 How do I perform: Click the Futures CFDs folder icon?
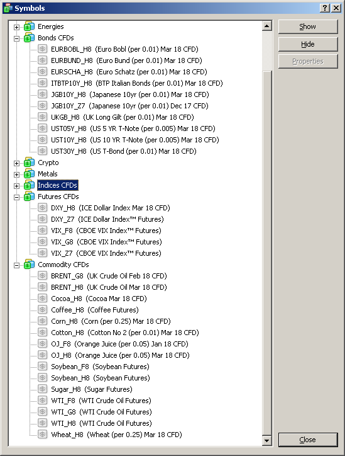coord(30,197)
